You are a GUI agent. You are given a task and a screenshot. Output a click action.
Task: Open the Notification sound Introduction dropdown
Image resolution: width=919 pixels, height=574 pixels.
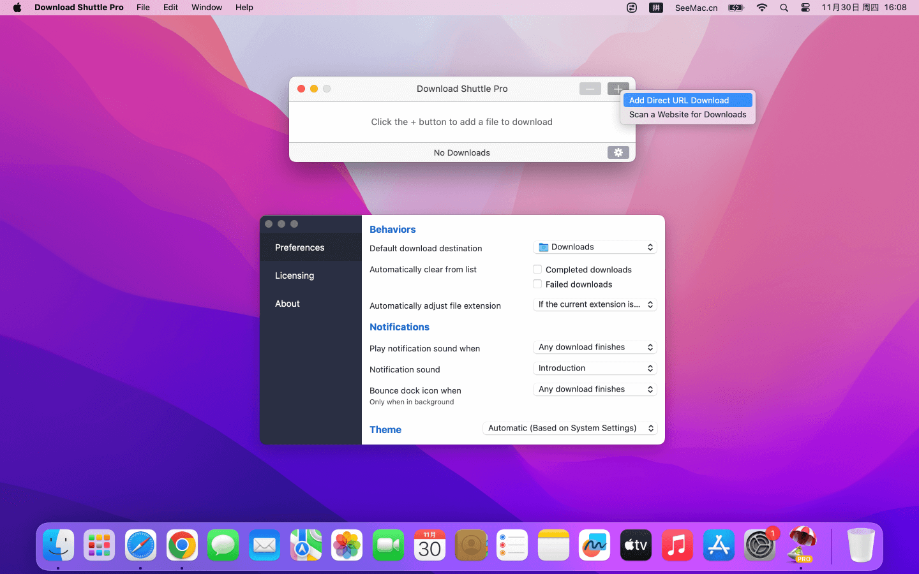click(x=595, y=369)
